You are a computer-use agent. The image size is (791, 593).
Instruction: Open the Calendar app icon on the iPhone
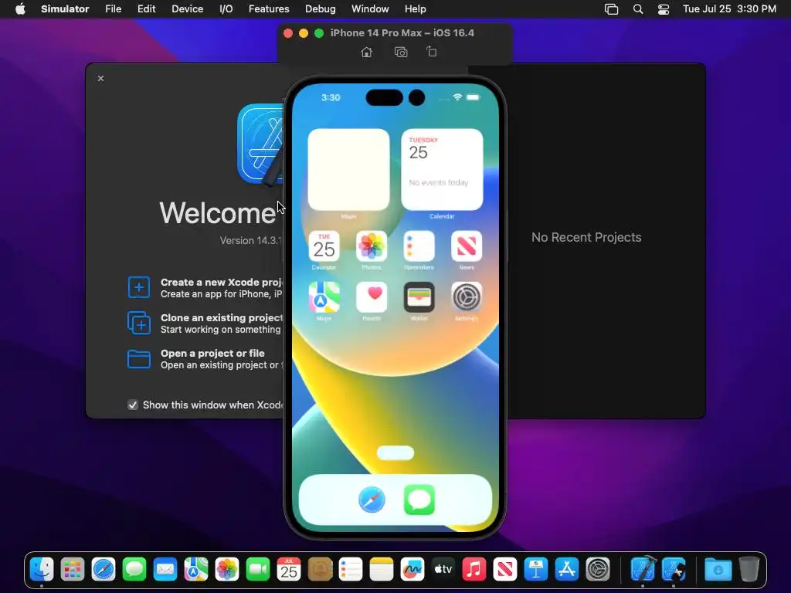tap(324, 246)
